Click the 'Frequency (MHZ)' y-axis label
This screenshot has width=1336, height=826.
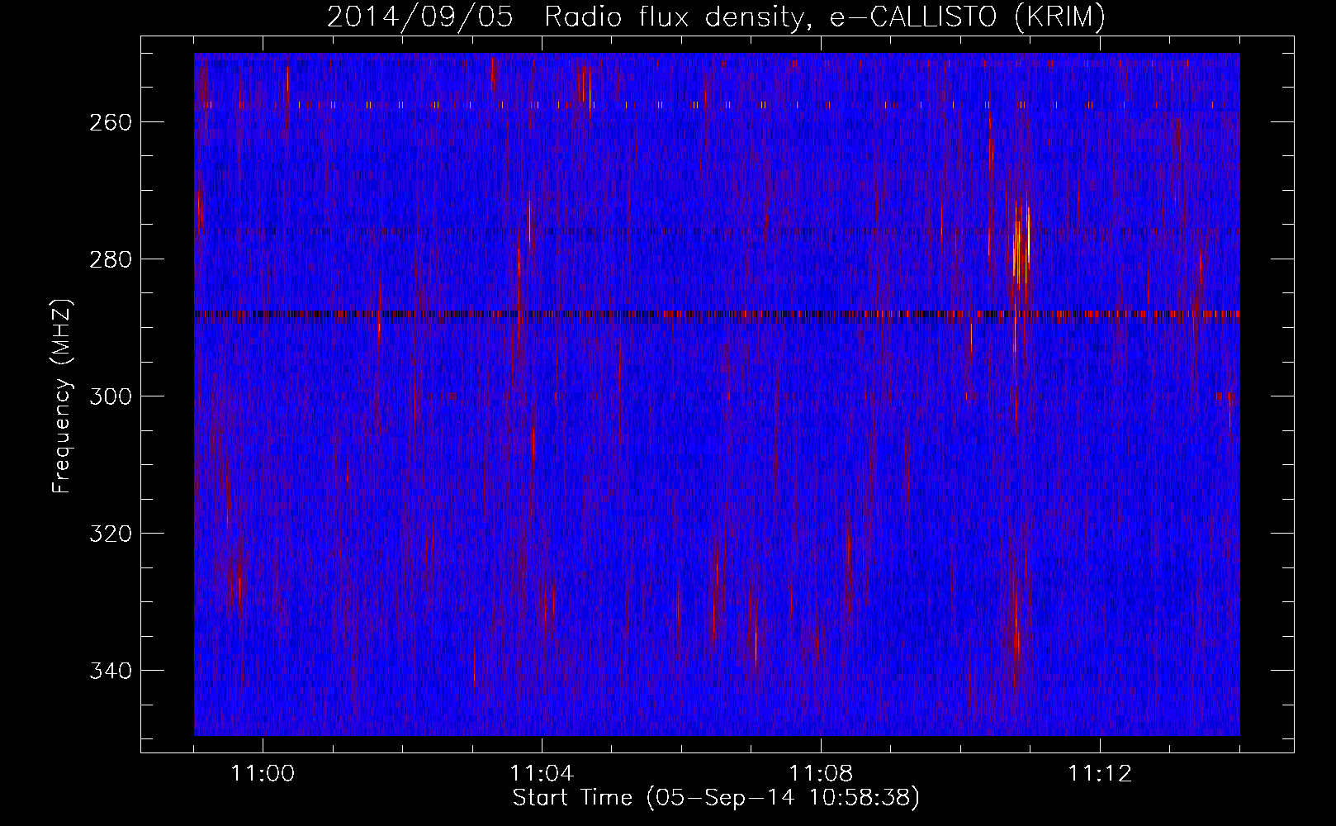62,396
